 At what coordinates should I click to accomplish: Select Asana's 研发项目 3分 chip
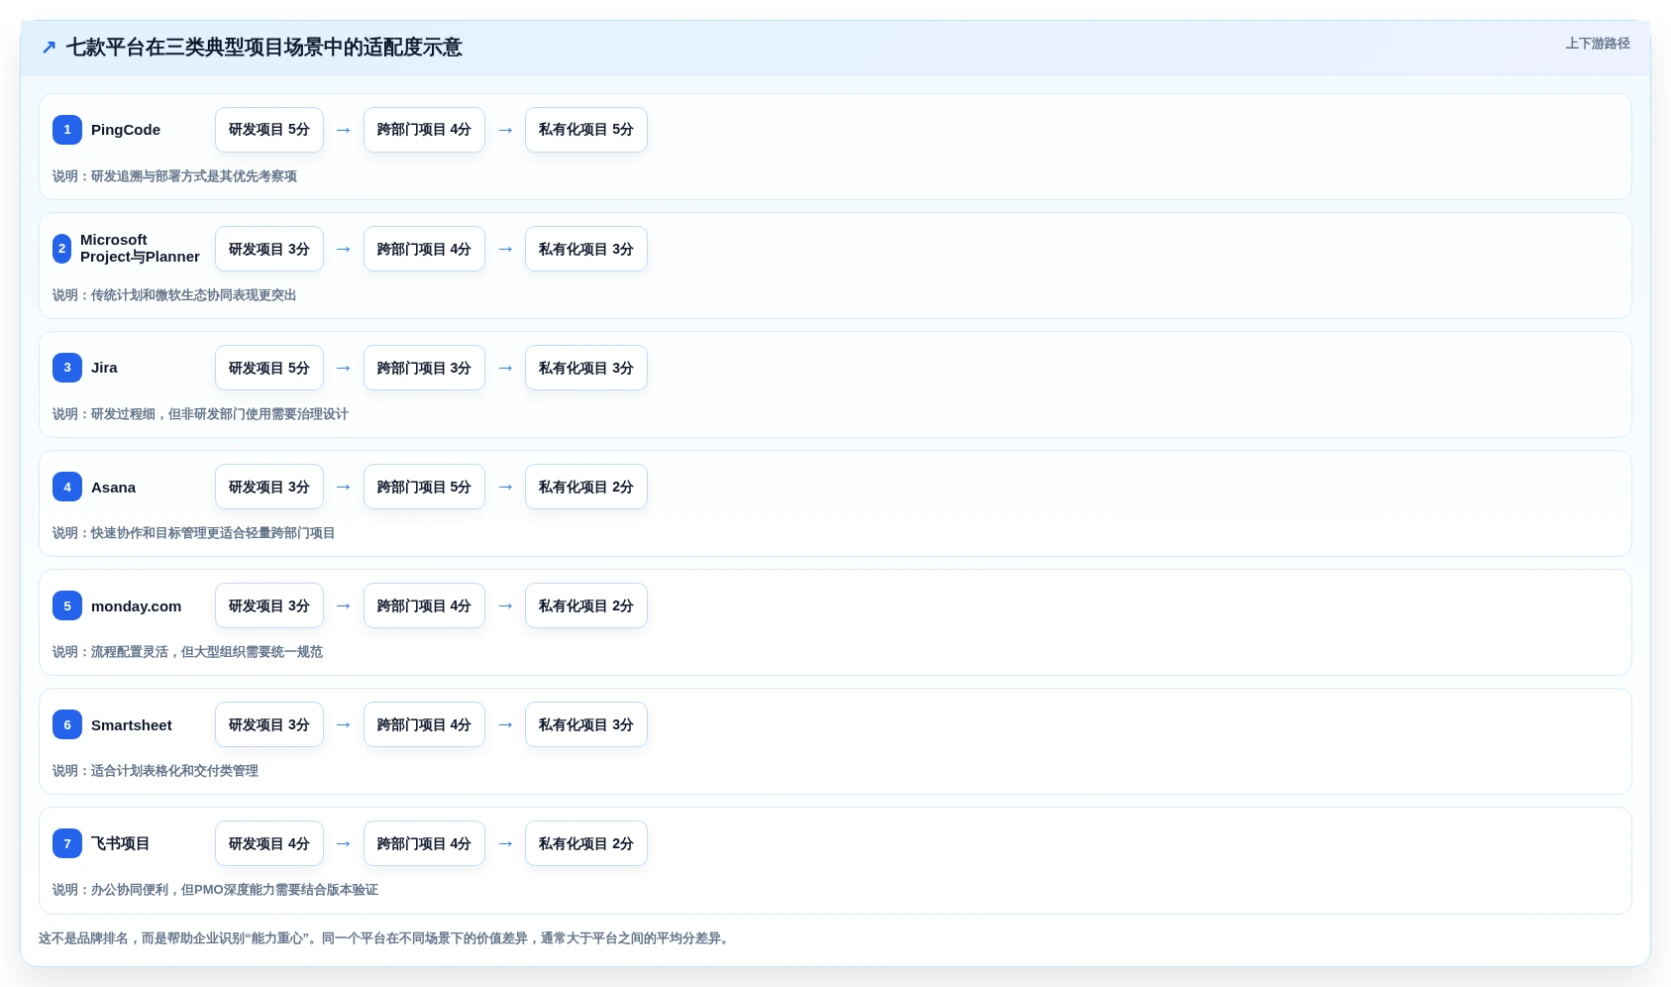point(269,487)
